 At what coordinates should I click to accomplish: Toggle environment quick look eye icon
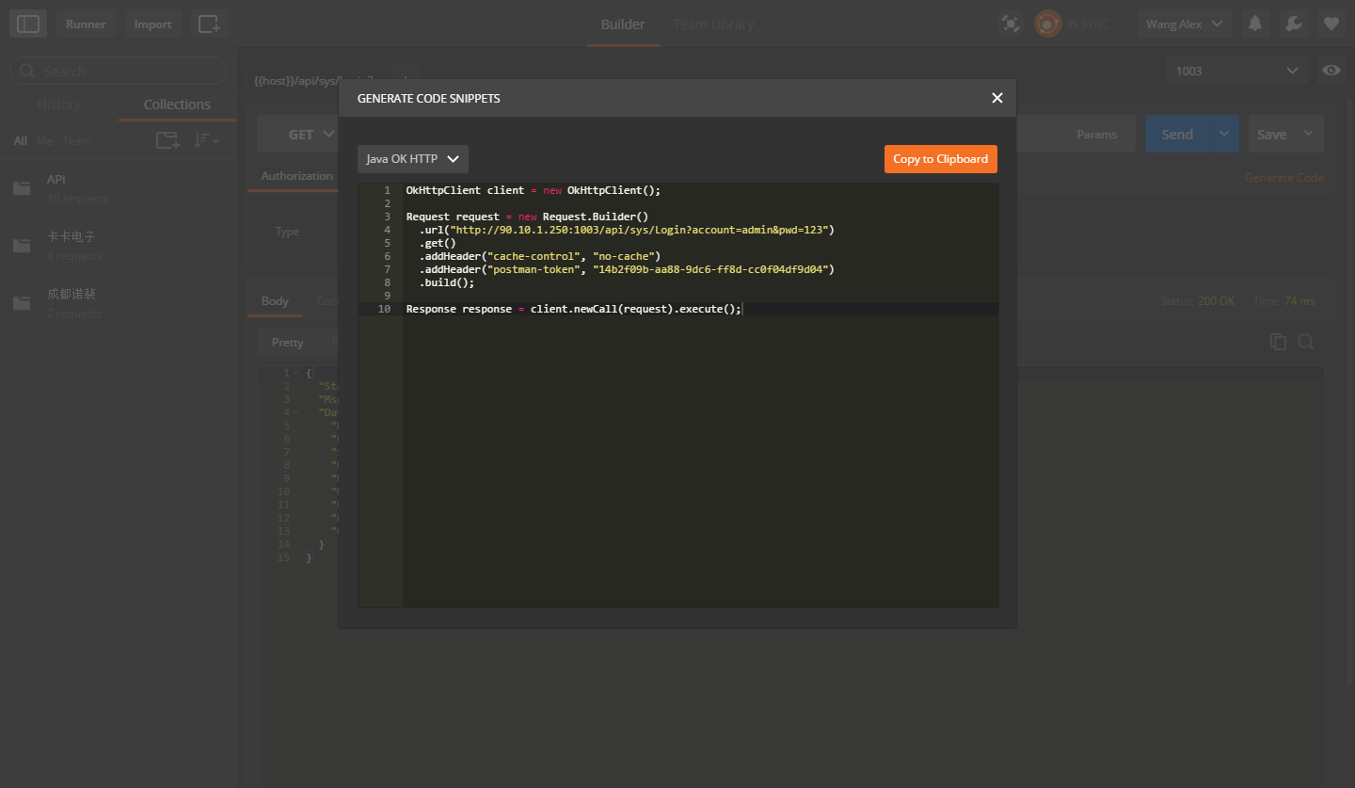click(x=1331, y=71)
